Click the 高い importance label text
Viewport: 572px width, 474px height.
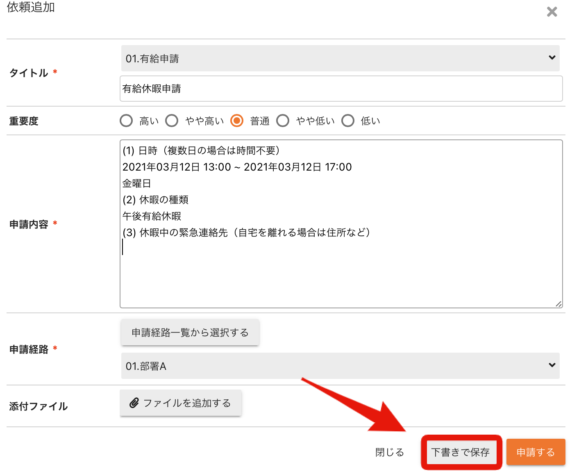(149, 121)
